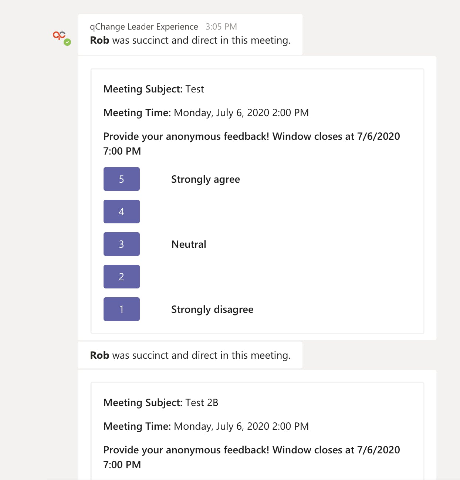
Task: Click the Strongly agree label
Action: coord(206,179)
